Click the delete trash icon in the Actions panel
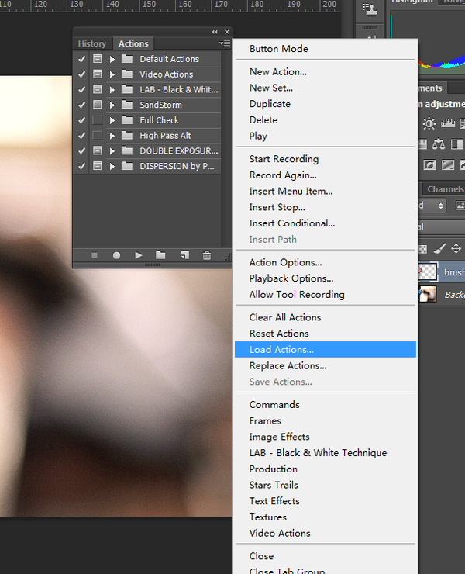The height and width of the screenshot is (574, 465). 207,255
